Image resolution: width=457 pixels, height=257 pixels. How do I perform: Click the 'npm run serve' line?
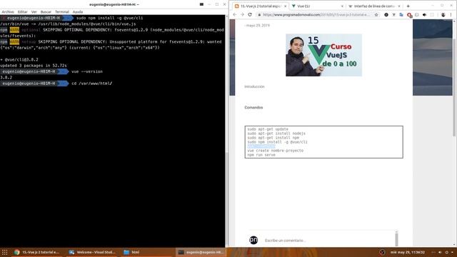coord(261,155)
